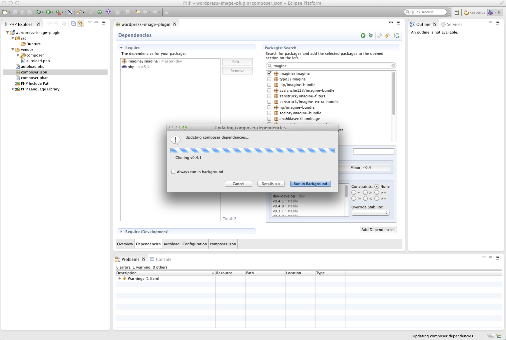Click the green refresh icon in Dependencies header

396,36
